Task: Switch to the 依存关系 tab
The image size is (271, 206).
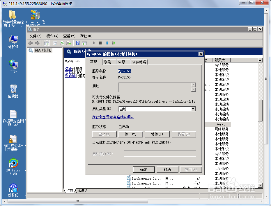Action: point(139,62)
